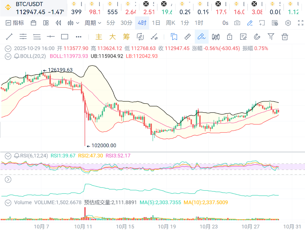Collapse the Volume indicator panel
The width and height of the screenshot is (305, 232).
(8, 202)
